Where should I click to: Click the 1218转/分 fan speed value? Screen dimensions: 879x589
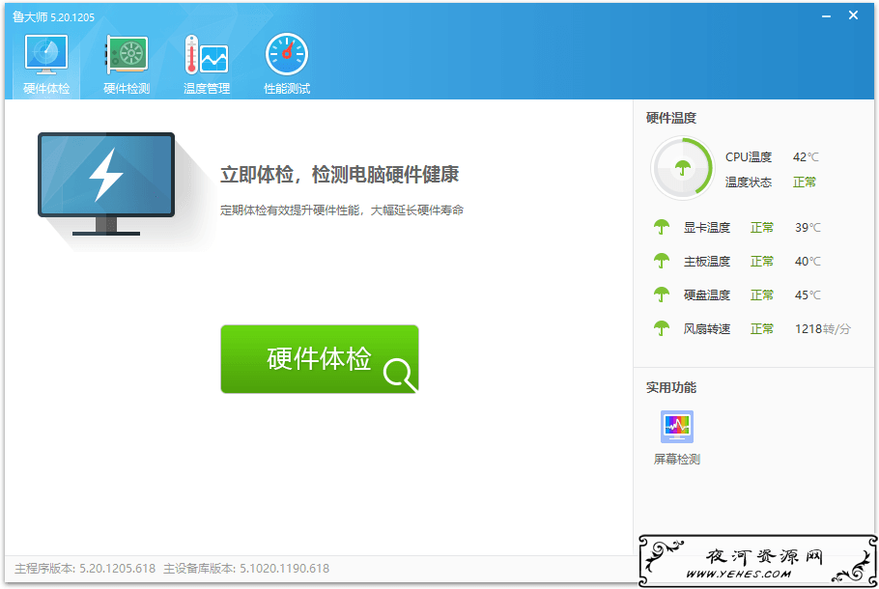point(823,329)
